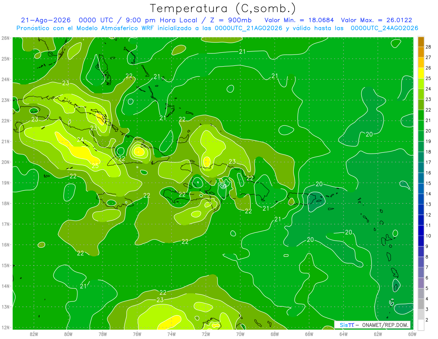
Task: Click the 'Valor Max. = 26.0122' text
Action: [x=376, y=20]
